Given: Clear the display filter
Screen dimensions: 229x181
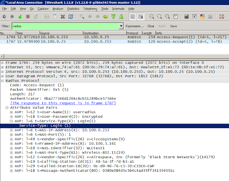Looking at the screenshot, I should point(151,26).
